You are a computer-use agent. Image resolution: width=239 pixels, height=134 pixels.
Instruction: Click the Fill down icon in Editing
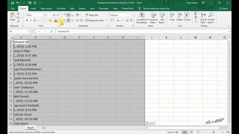pos(196,18)
